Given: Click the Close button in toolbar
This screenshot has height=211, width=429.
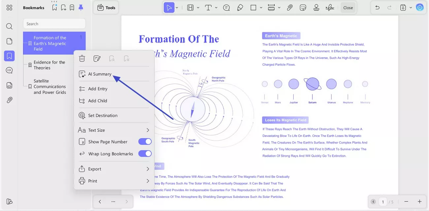Looking at the screenshot, I should click(348, 8).
